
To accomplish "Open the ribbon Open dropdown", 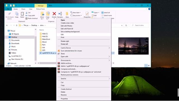I will click(x=95, y=13).
